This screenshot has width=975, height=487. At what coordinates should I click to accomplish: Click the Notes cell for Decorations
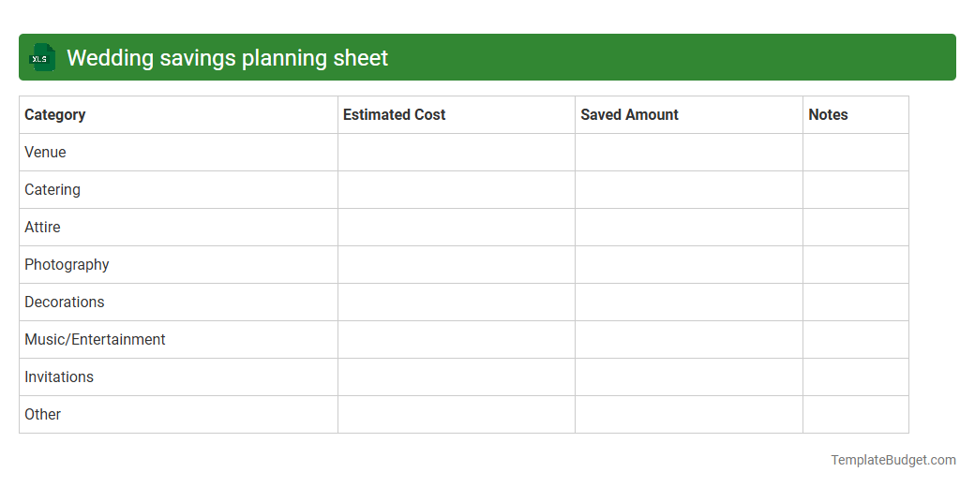tap(856, 302)
